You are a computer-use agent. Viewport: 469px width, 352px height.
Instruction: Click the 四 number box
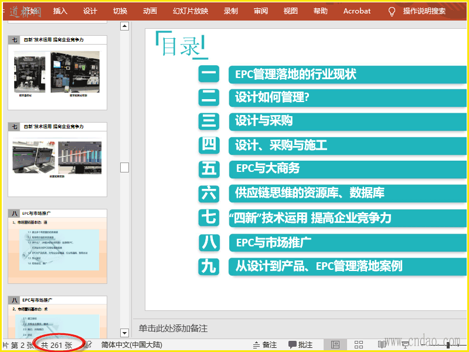[x=209, y=145]
